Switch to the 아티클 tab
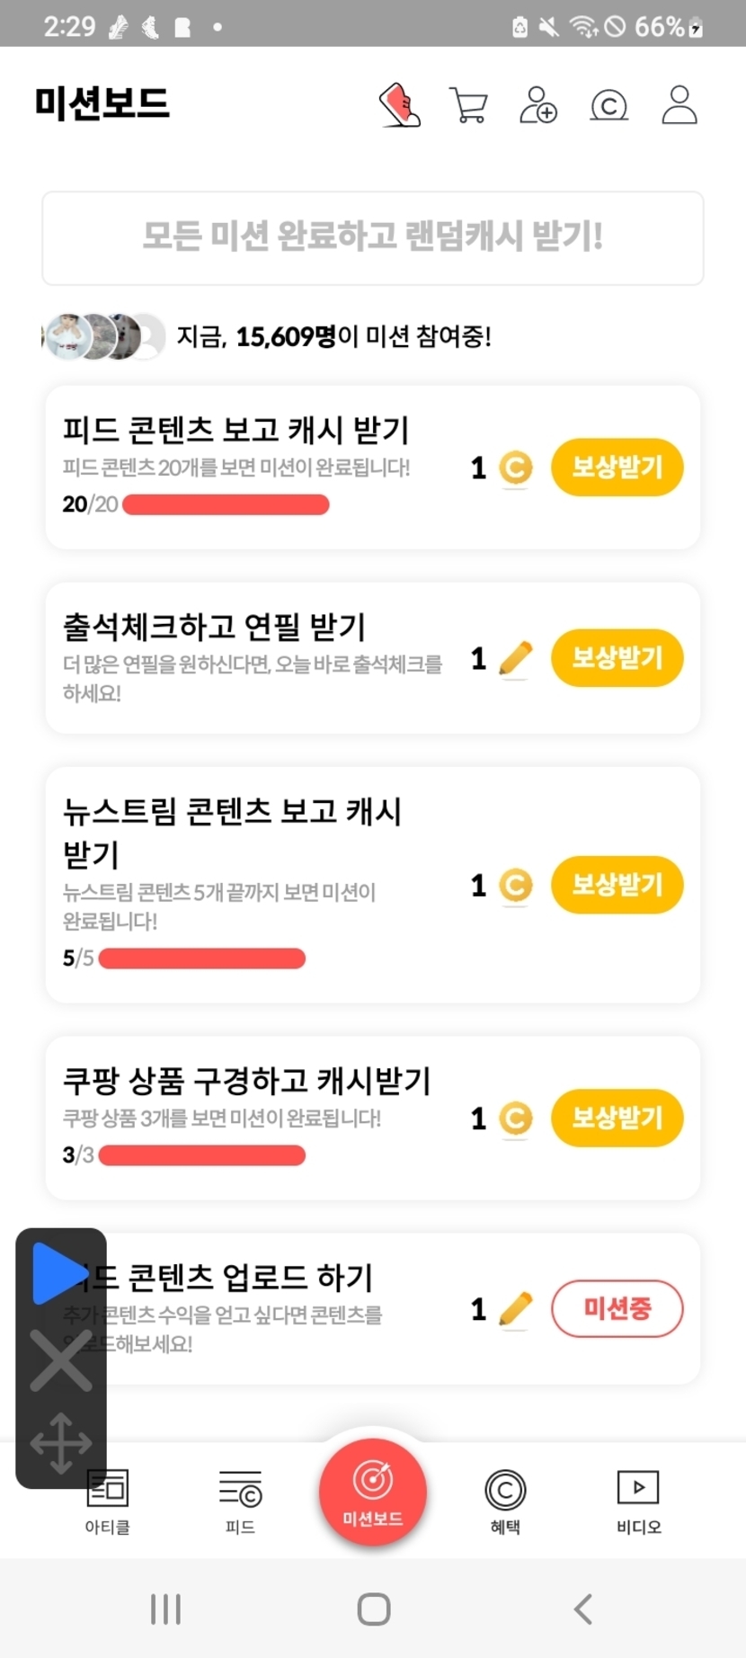This screenshot has width=746, height=1658. (x=108, y=1501)
